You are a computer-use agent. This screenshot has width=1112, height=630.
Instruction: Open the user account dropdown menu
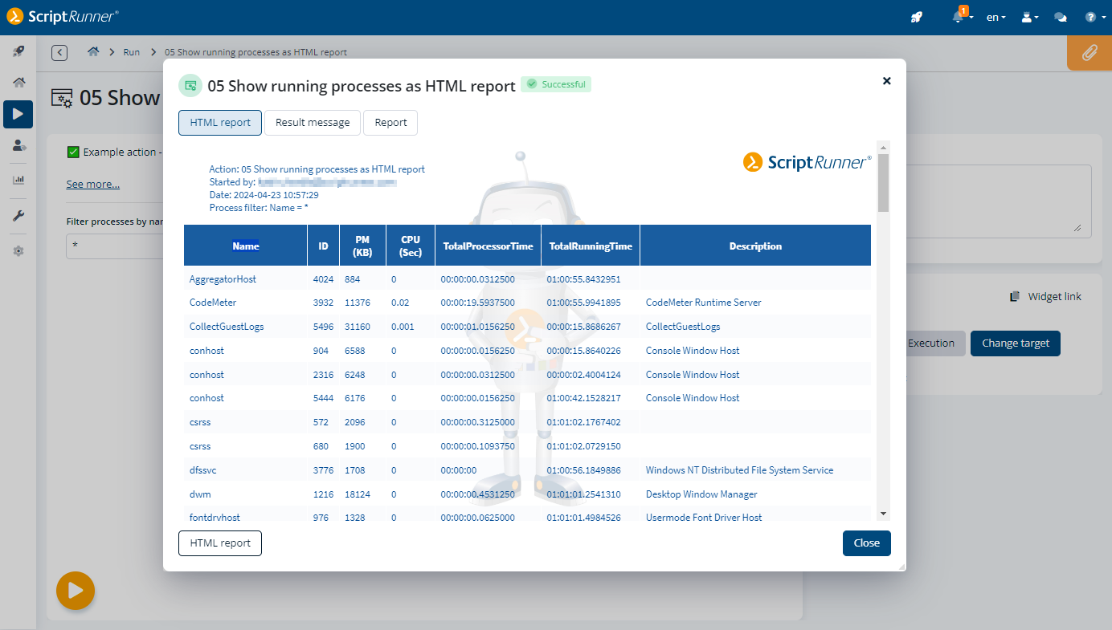click(1029, 17)
